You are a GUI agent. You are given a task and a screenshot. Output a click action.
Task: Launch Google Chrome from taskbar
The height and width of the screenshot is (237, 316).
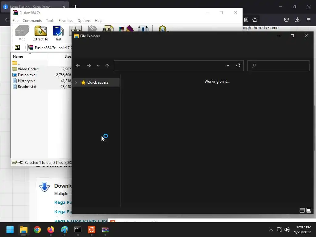coord(37,230)
